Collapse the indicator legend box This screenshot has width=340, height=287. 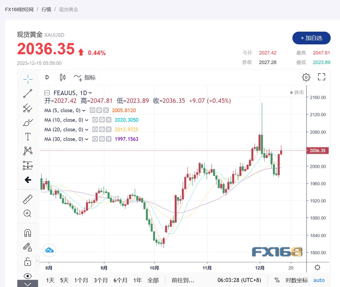47,93
